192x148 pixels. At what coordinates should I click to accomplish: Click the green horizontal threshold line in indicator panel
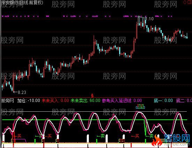coord(94,120)
